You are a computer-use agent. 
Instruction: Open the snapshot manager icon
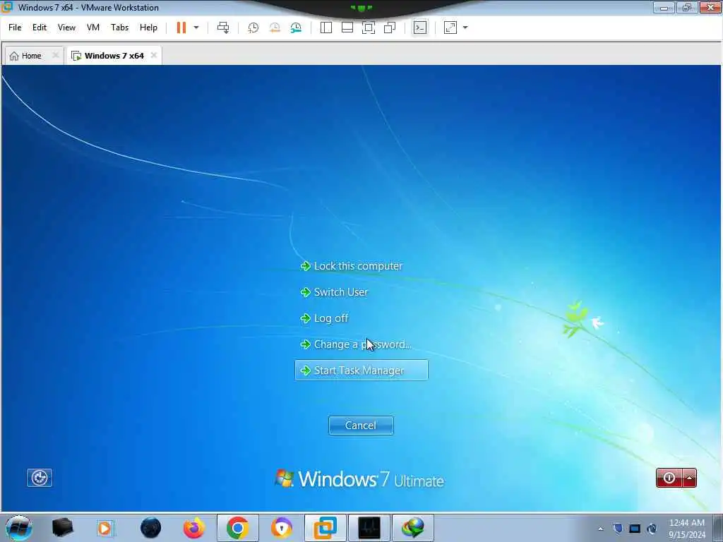(296, 28)
